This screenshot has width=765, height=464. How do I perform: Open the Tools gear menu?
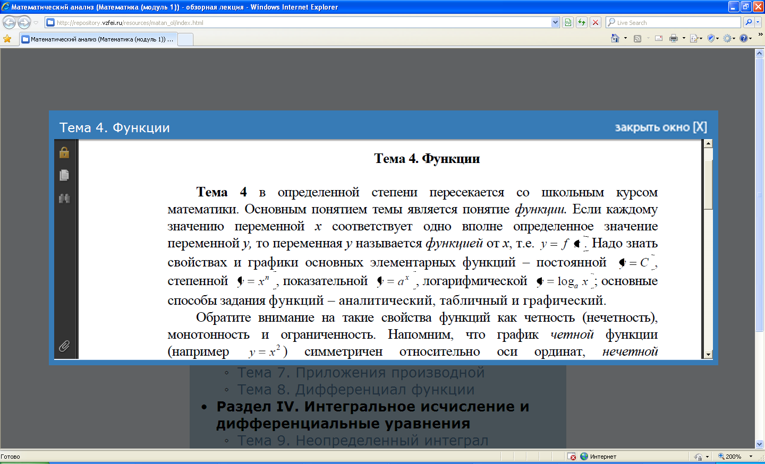click(x=729, y=38)
